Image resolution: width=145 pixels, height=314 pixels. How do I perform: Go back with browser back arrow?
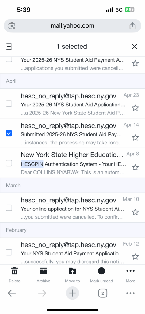click(12, 293)
